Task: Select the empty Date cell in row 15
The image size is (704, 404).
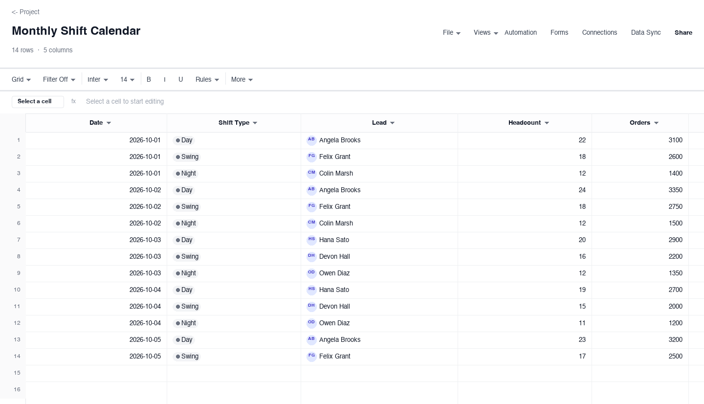Action: point(96,373)
